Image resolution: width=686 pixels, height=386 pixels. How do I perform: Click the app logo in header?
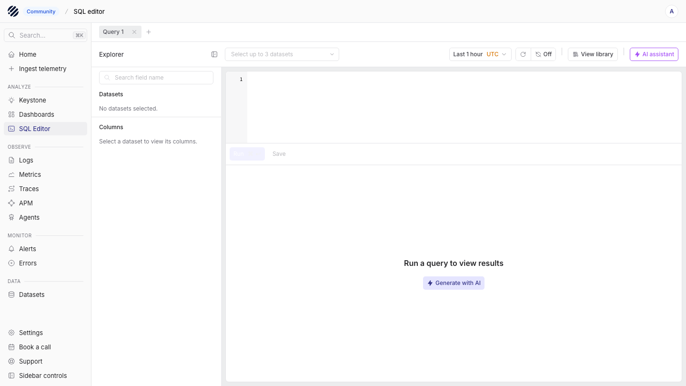tap(13, 11)
